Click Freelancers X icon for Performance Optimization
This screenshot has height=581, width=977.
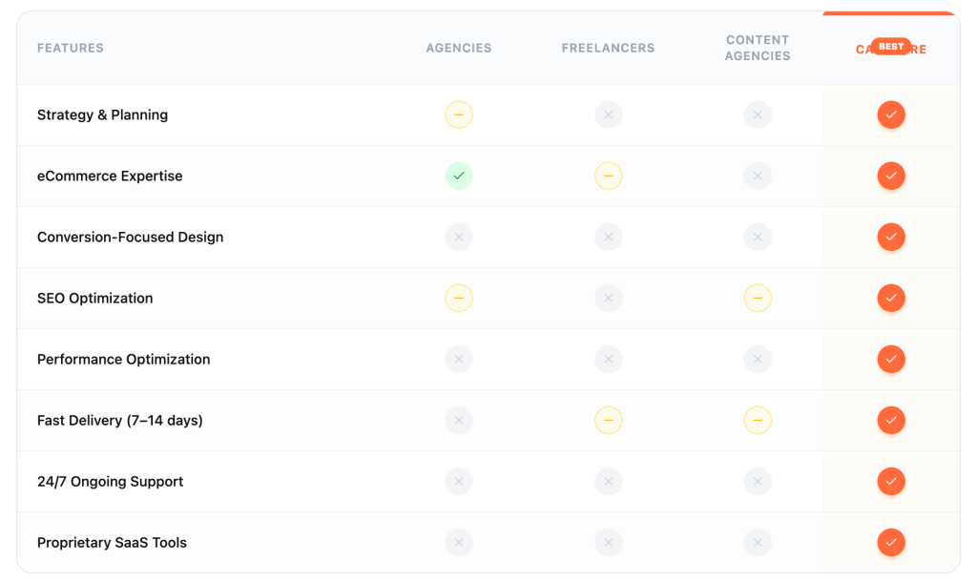pyautogui.click(x=609, y=360)
